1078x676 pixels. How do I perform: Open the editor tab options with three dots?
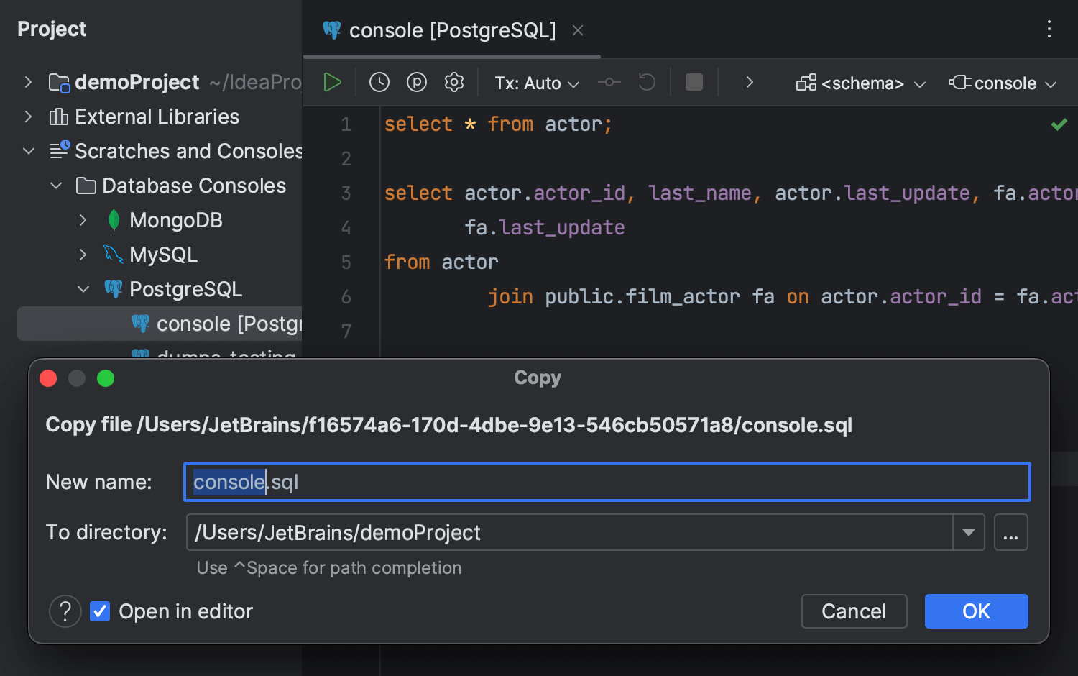click(1049, 29)
